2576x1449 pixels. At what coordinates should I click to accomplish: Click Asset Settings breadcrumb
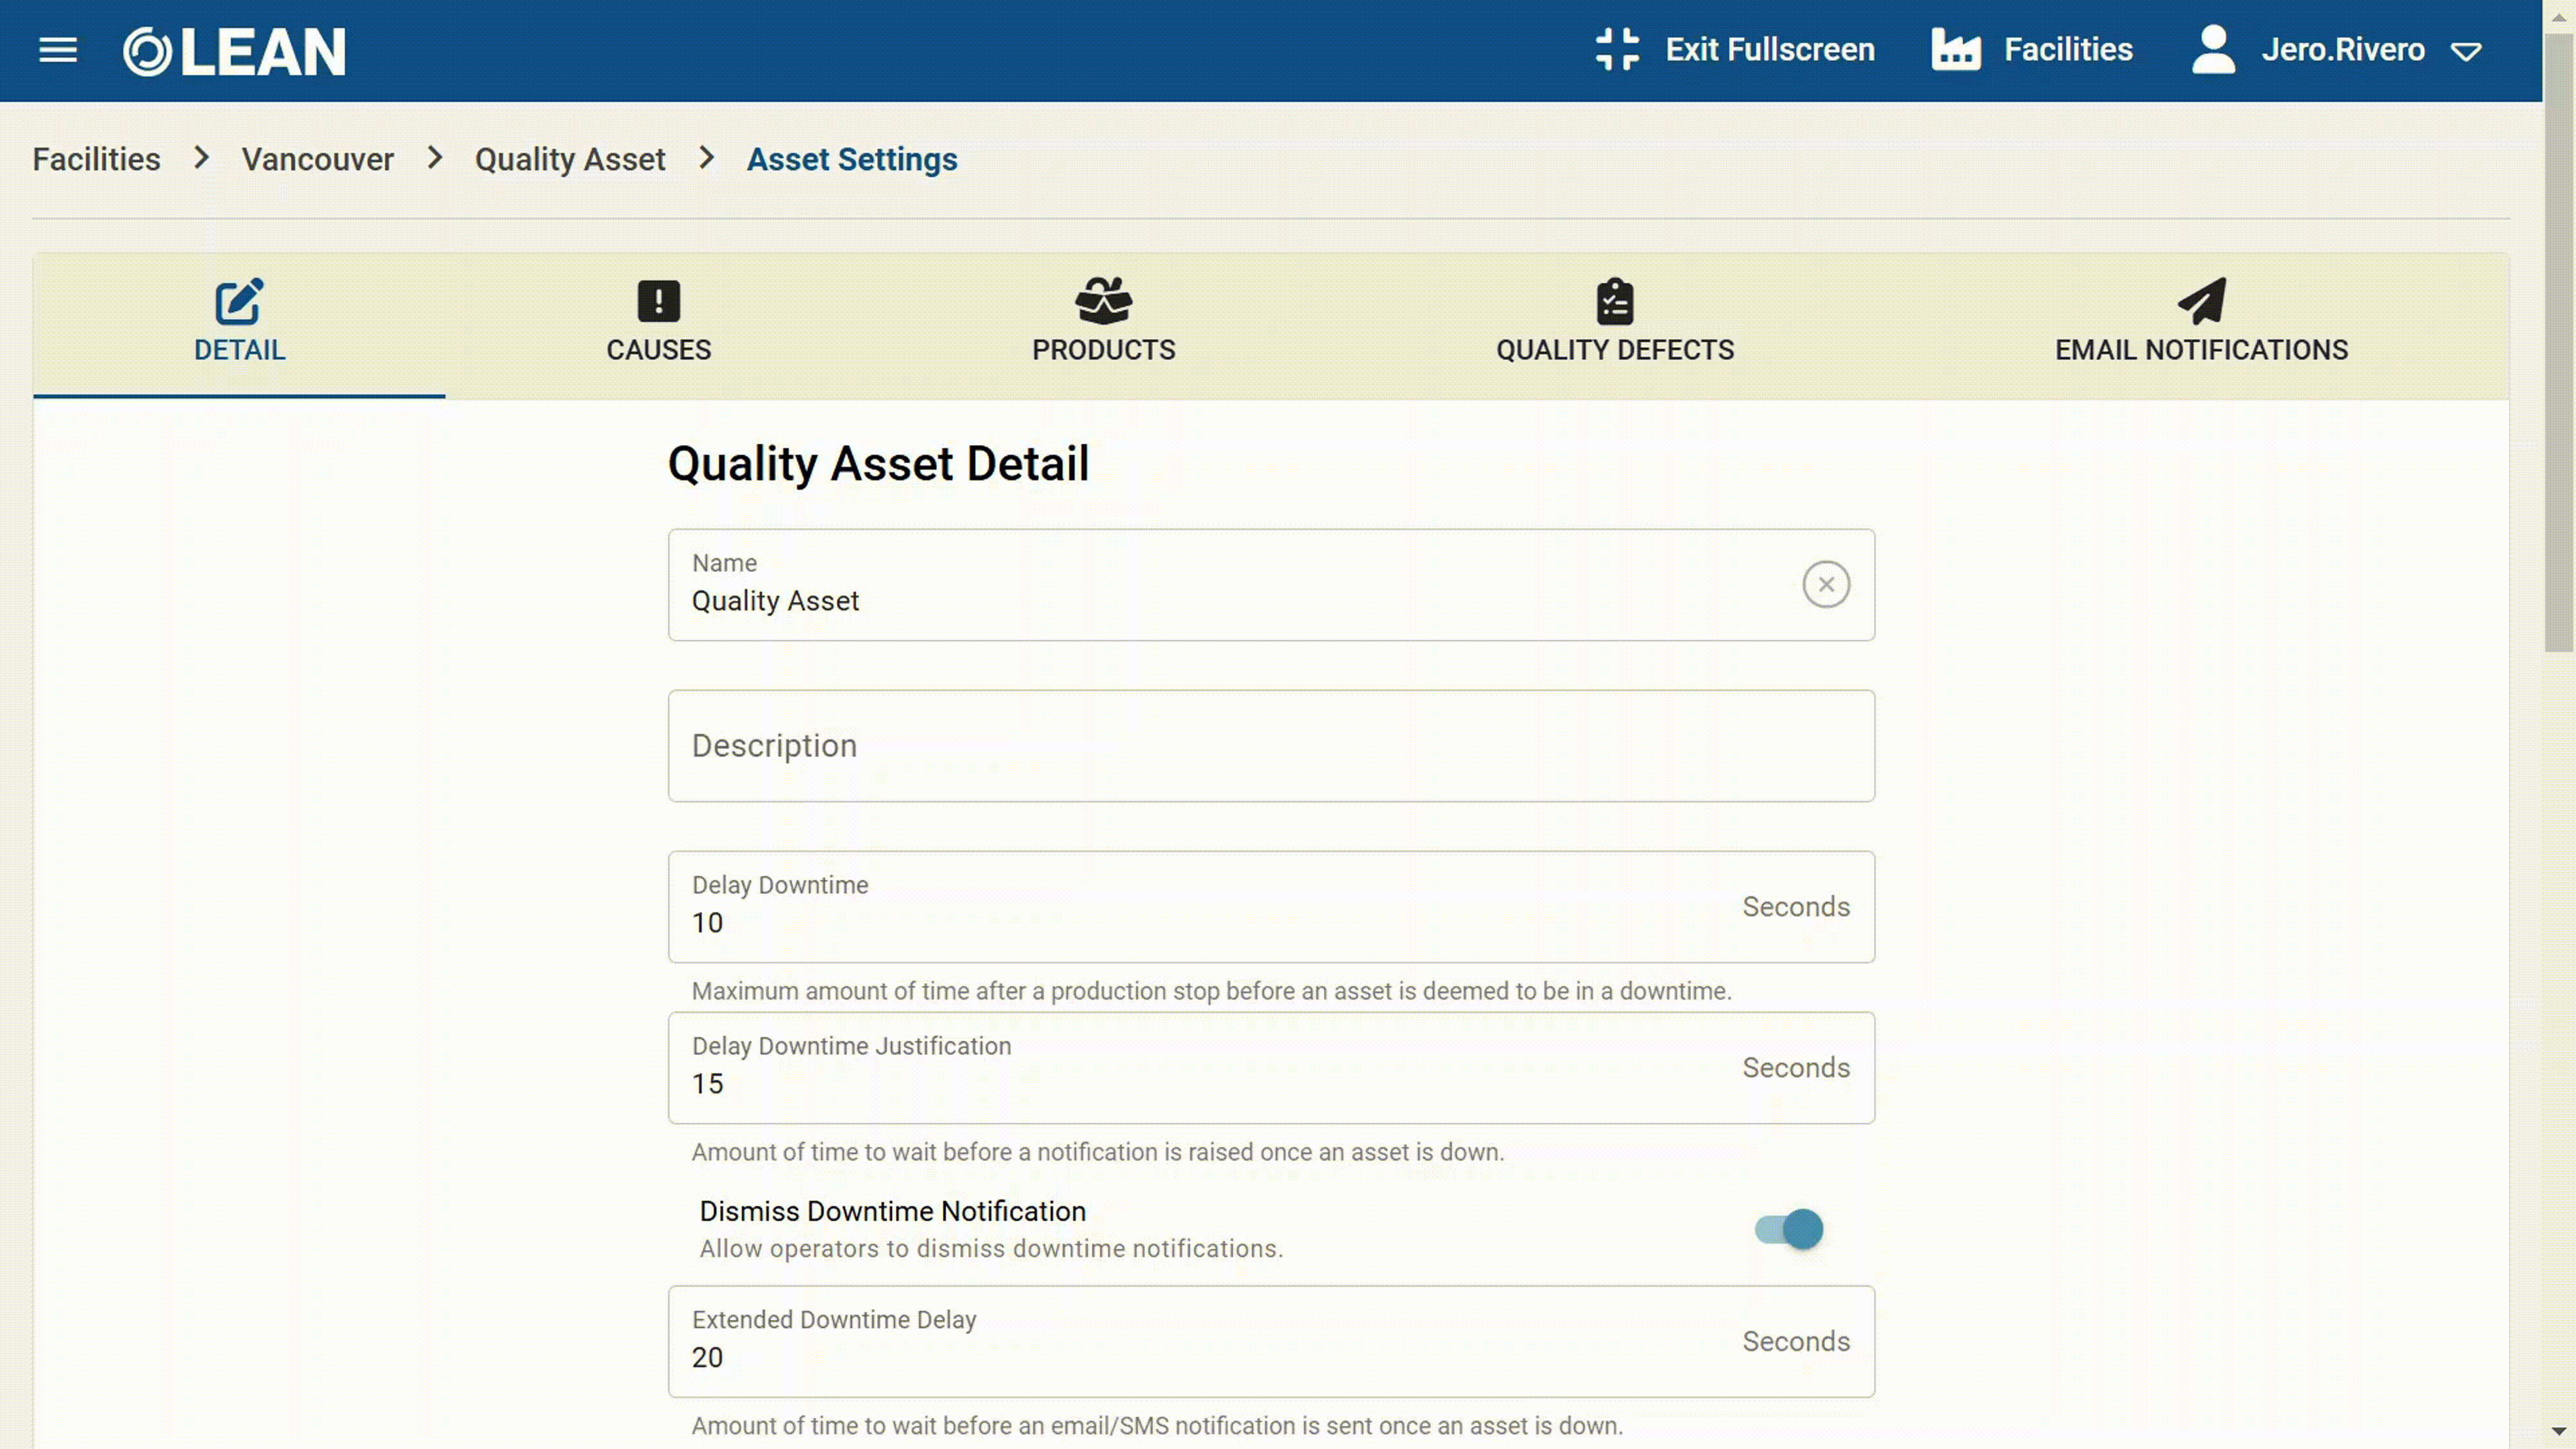click(x=852, y=159)
